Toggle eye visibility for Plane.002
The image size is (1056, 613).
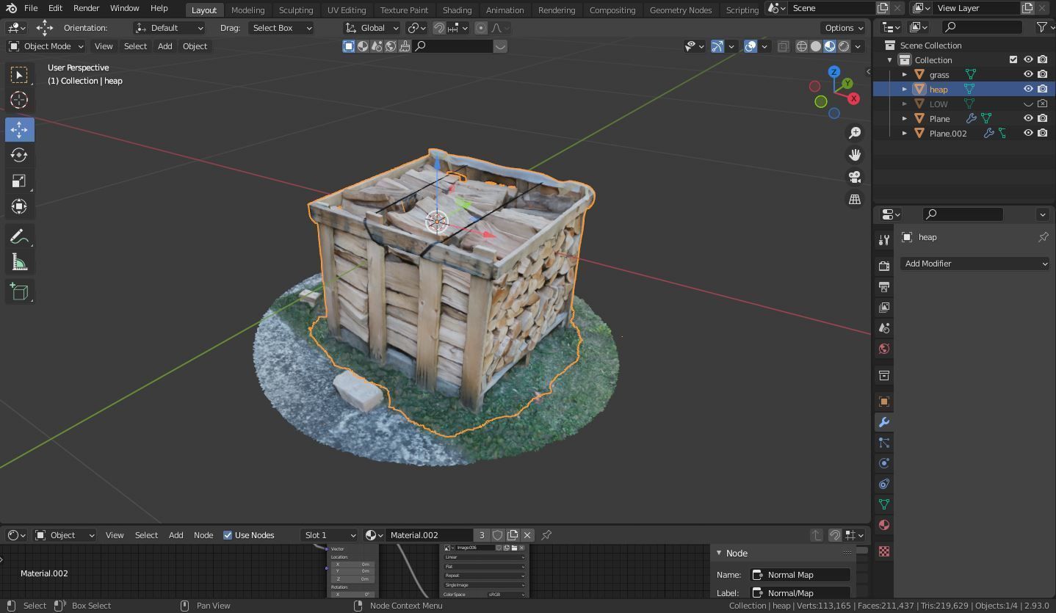point(1028,133)
